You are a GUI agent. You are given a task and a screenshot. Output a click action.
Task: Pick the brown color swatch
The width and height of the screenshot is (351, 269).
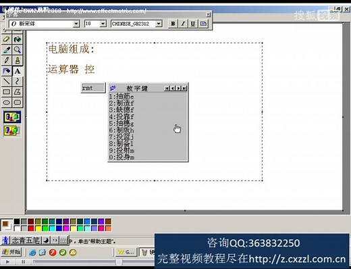click(108, 221)
